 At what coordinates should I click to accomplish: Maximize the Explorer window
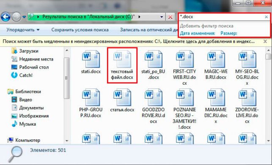pos(249,3)
